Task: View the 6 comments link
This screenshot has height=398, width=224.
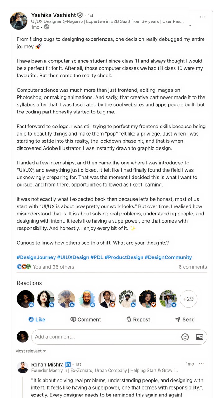Action: pos(193,267)
